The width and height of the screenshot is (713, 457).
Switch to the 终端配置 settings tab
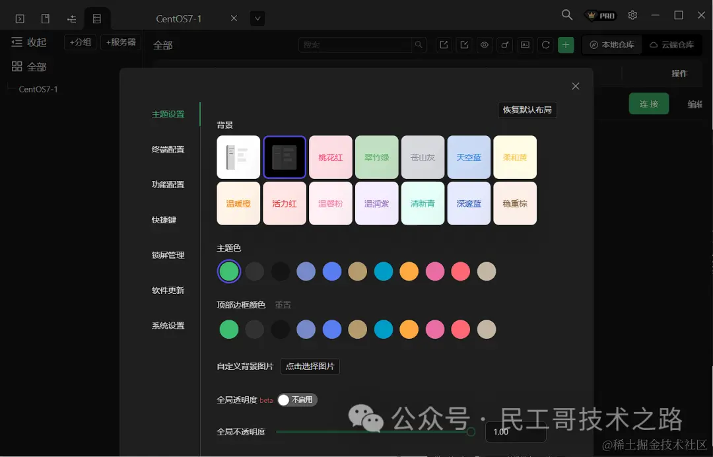tap(168, 149)
